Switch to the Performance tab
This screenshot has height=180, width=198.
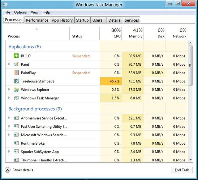pos(37,20)
